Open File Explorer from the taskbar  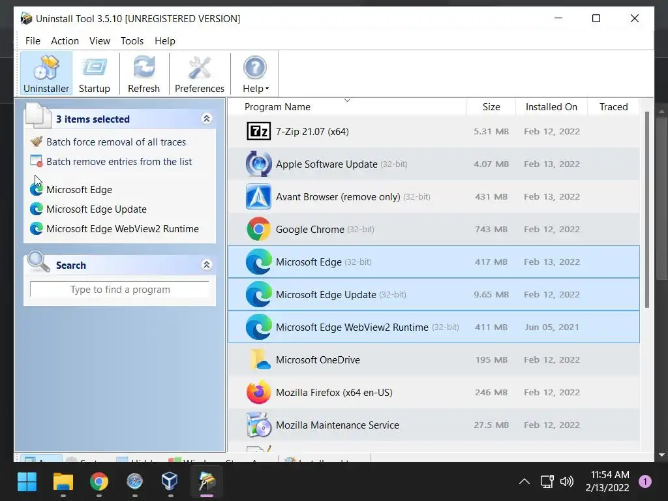pos(63,481)
